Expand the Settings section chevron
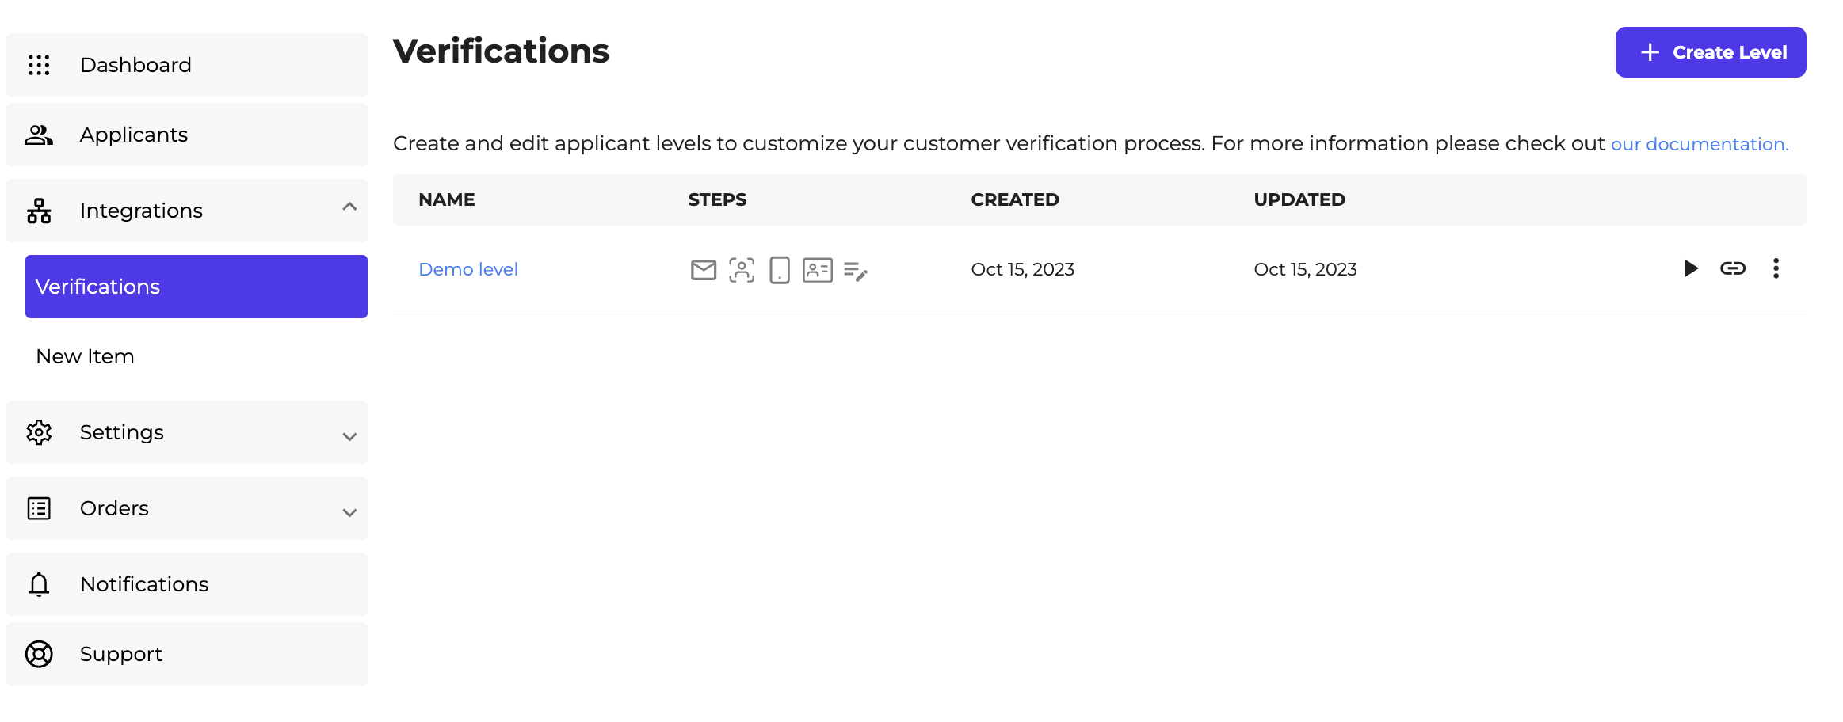 click(349, 436)
